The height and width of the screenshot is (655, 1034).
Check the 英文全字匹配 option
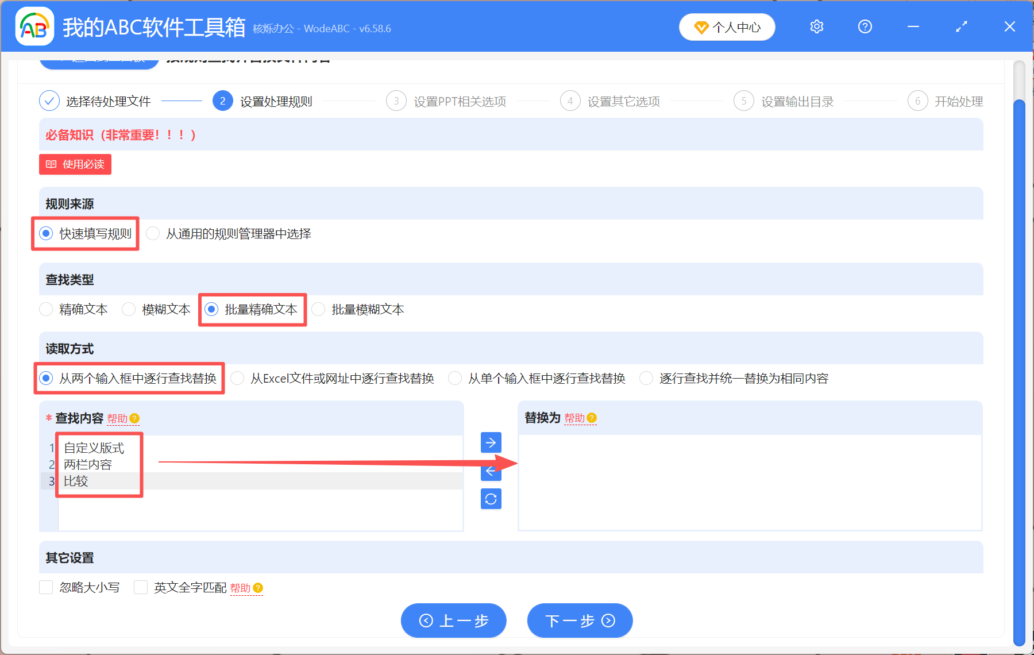(x=141, y=587)
